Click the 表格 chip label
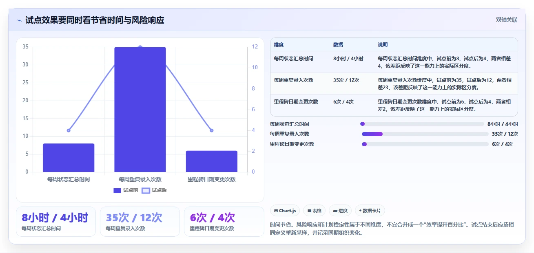The height and width of the screenshot is (253, 534). 317,211
